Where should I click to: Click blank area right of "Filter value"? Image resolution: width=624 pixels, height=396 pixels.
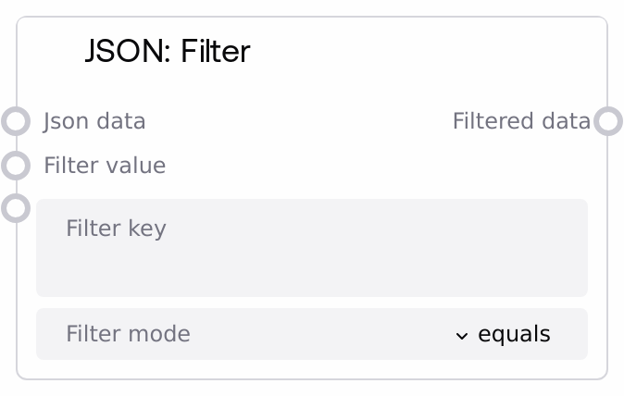pyautogui.click(x=370, y=166)
